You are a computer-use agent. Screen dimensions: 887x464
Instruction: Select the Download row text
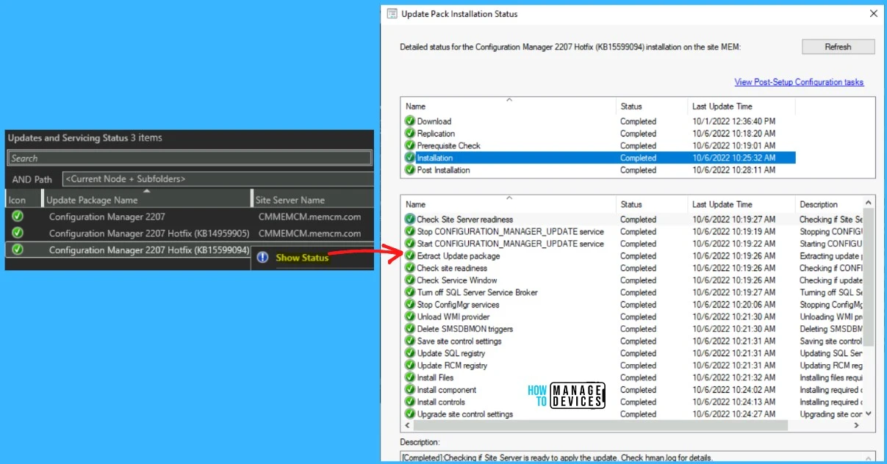click(x=434, y=121)
